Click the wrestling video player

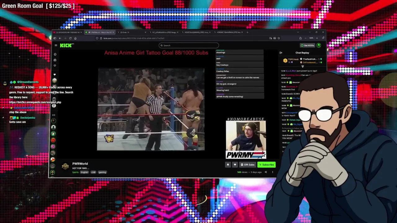151,109
